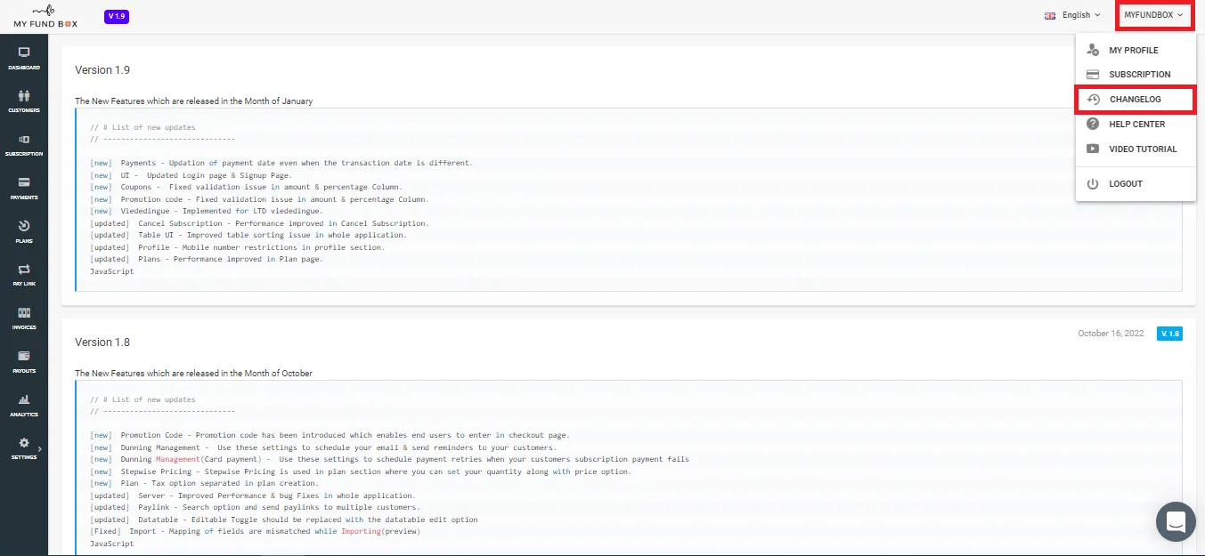This screenshot has height=556, width=1205.
Task: Open the Payouts sidebar icon
Action: pyautogui.click(x=24, y=356)
